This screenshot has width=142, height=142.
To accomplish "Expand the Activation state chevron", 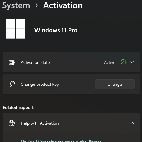I will (x=132, y=62).
